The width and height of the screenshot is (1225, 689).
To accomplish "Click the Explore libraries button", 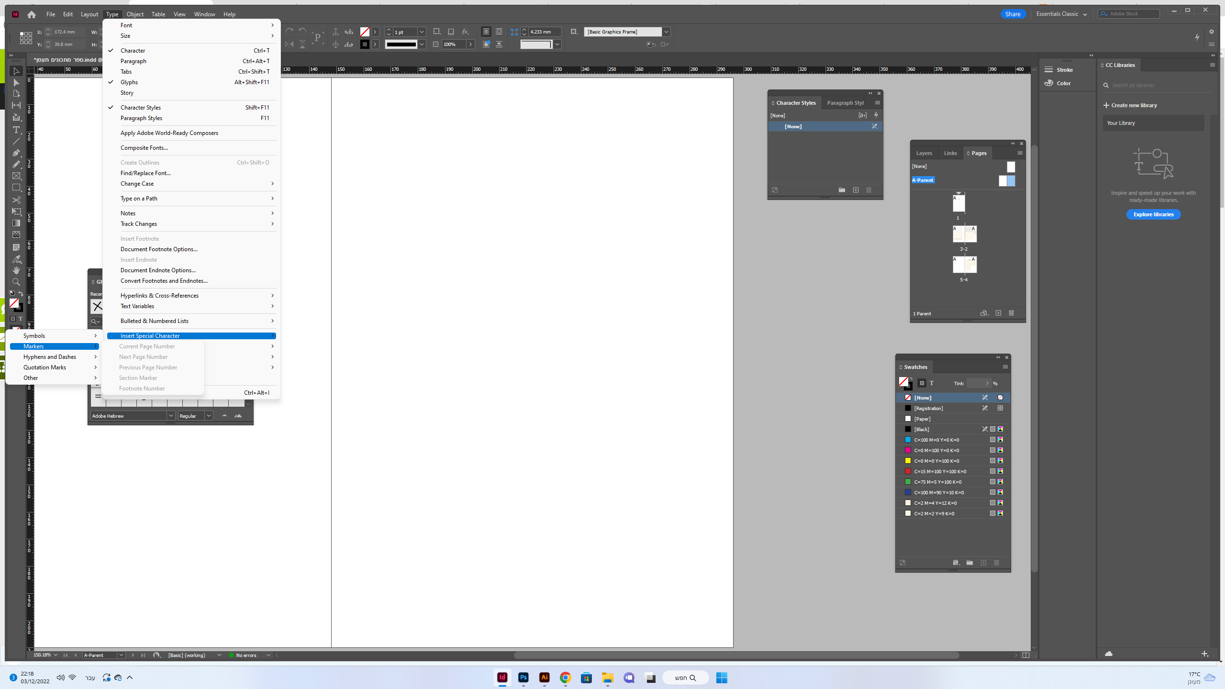I will coord(1153,214).
